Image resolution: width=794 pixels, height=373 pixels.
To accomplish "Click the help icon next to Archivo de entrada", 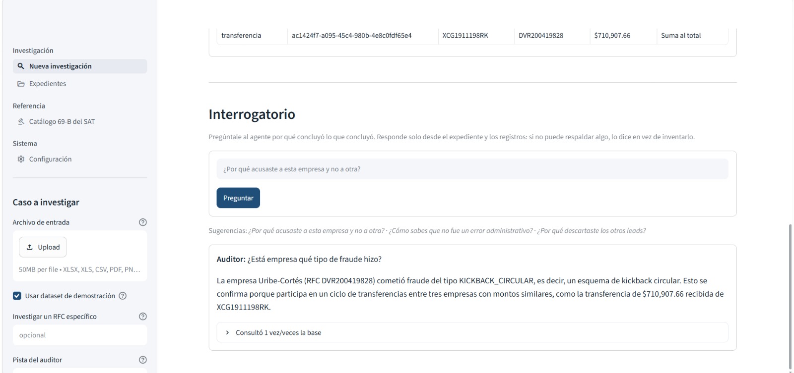I will pyautogui.click(x=143, y=222).
